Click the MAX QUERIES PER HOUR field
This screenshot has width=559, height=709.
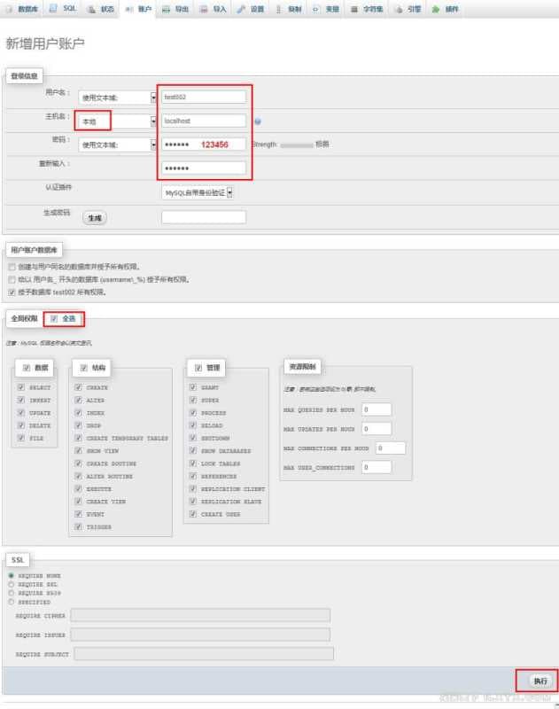pos(377,409)
